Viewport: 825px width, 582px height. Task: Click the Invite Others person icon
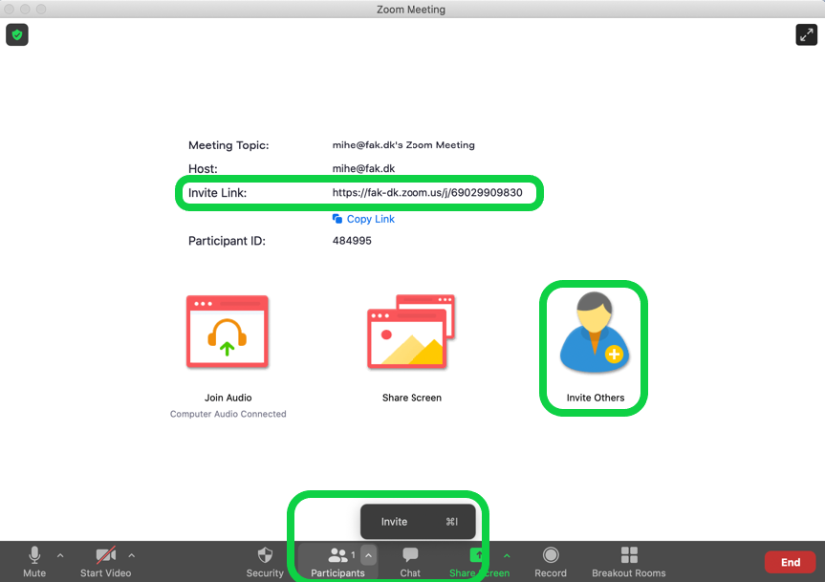tap(595, 333)
